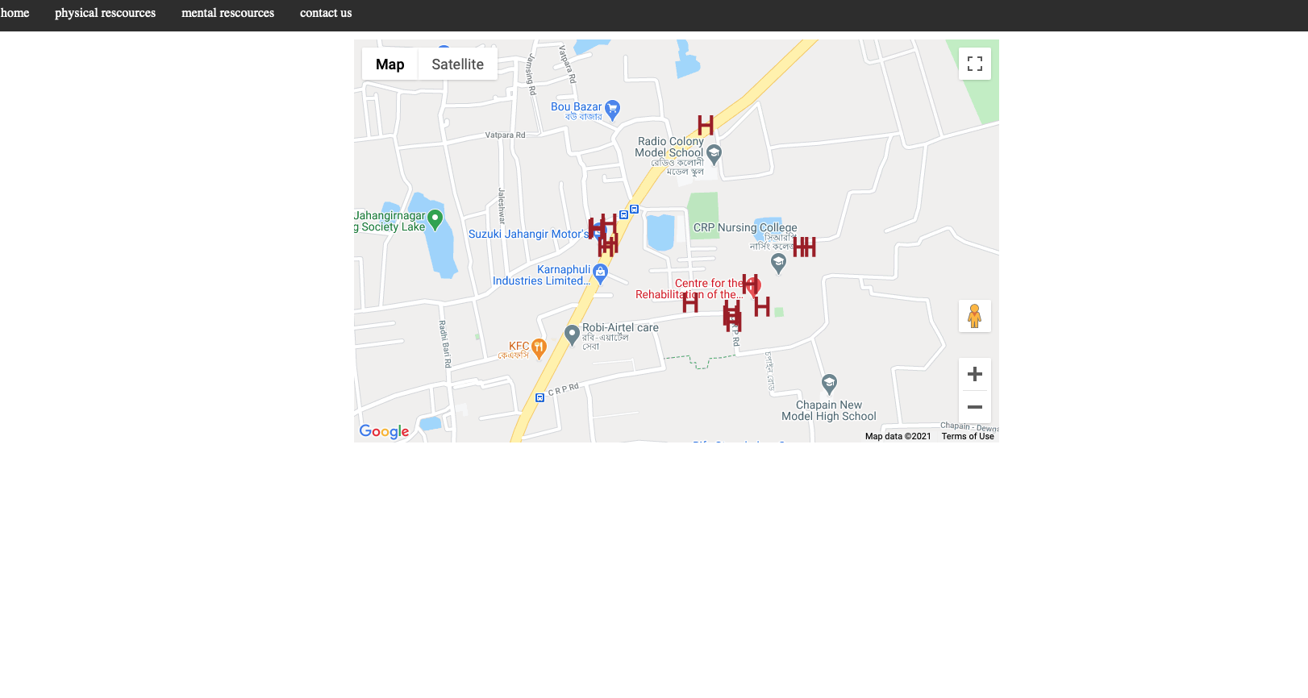Click Jahangirnagar Society Lake green pin
This screenshot has height=698, width=1308.
click(435, 219)
